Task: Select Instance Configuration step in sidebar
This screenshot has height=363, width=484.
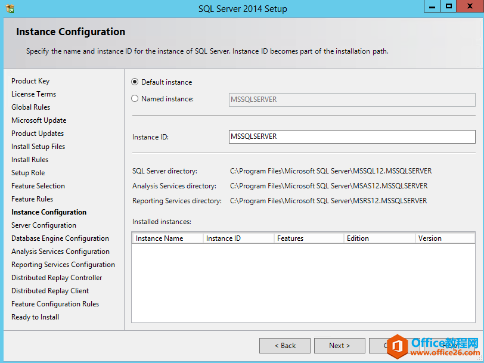Action: click(49, 212)
